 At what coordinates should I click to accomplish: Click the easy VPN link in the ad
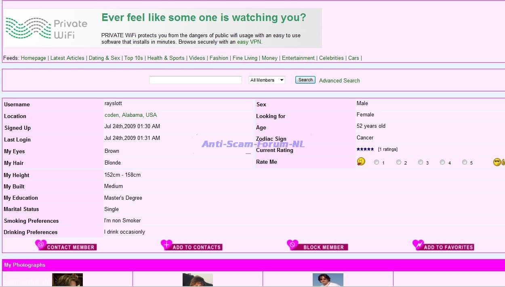249,42
